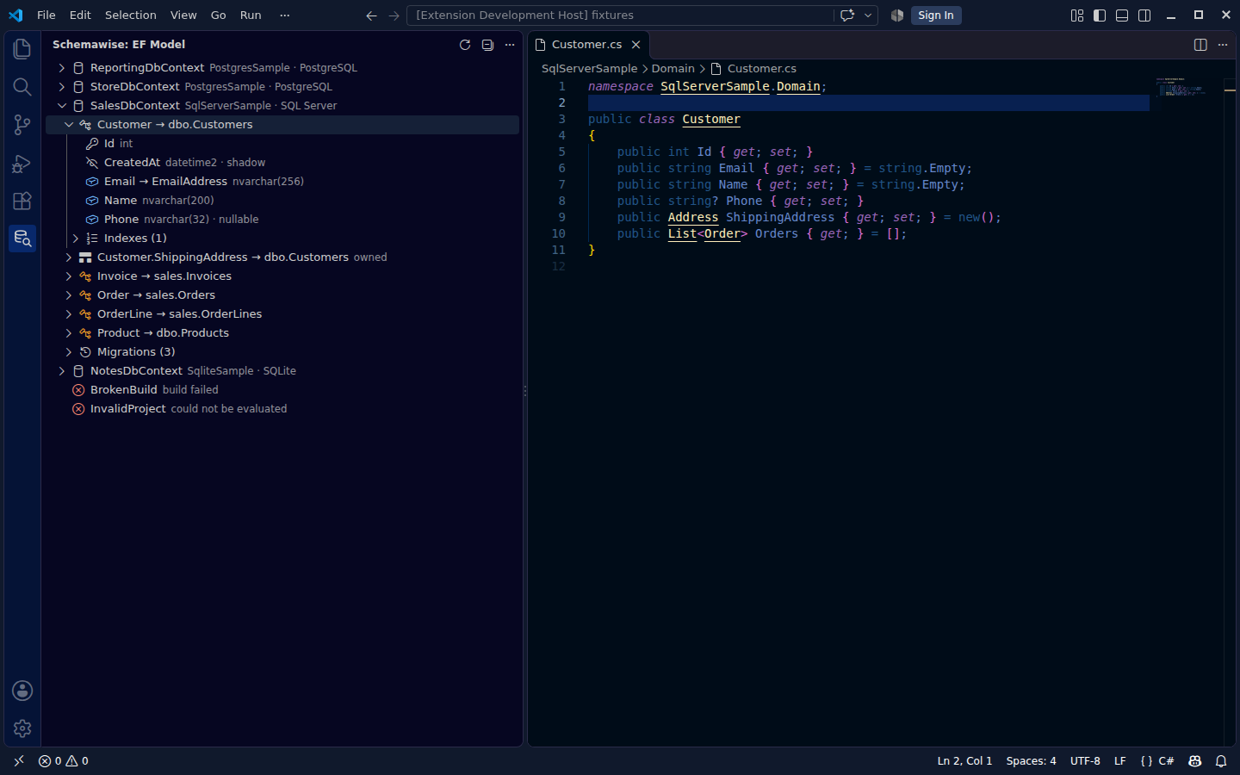Open the notifications bell
Image resolution: width=1240 pixels, height=775 pixels.
(x=1221, y=761)
